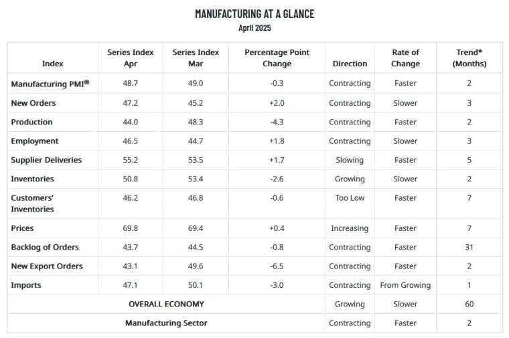509x338 pixels.
Task: Click the Manufacturing PMI row label
Action: tap(50, 84)
